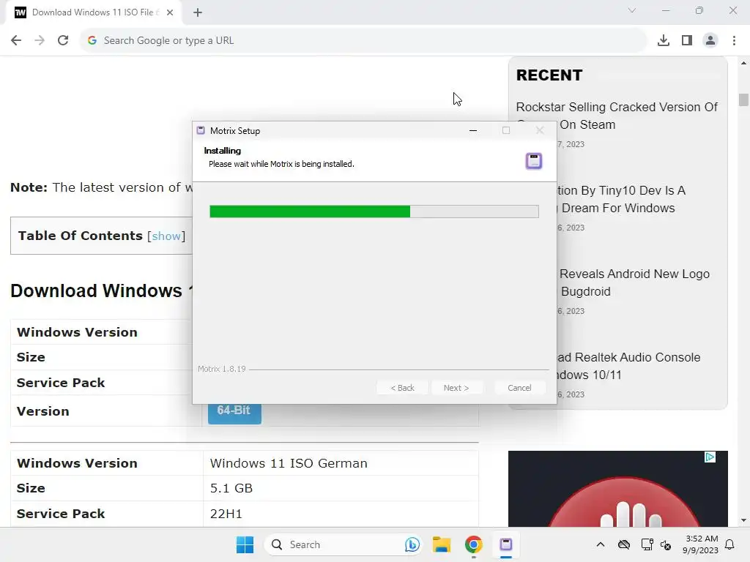Click the 5.1 GB size value
The height and width of the screenshot is (562, 750).
click(231, 488)
